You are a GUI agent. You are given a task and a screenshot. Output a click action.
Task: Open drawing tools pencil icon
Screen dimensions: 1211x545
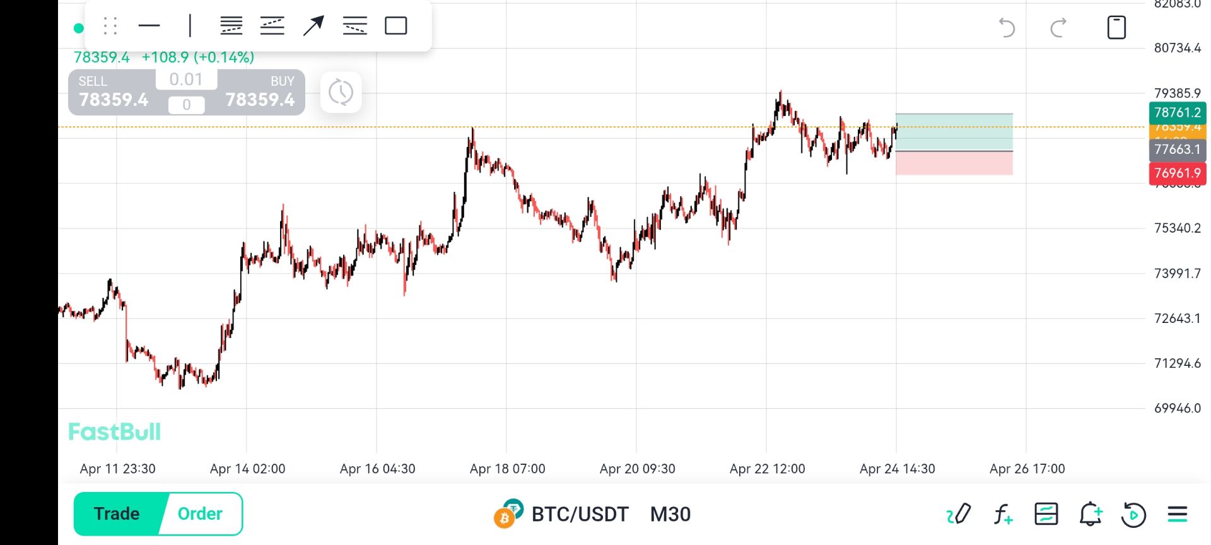click(x=959, y=515)
